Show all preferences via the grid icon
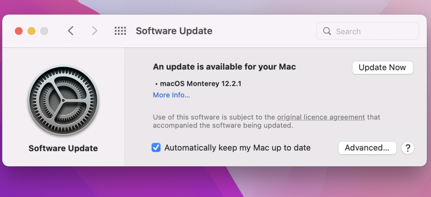The height and width of the screenshot is (197, 431). click(x=120, y=31)
